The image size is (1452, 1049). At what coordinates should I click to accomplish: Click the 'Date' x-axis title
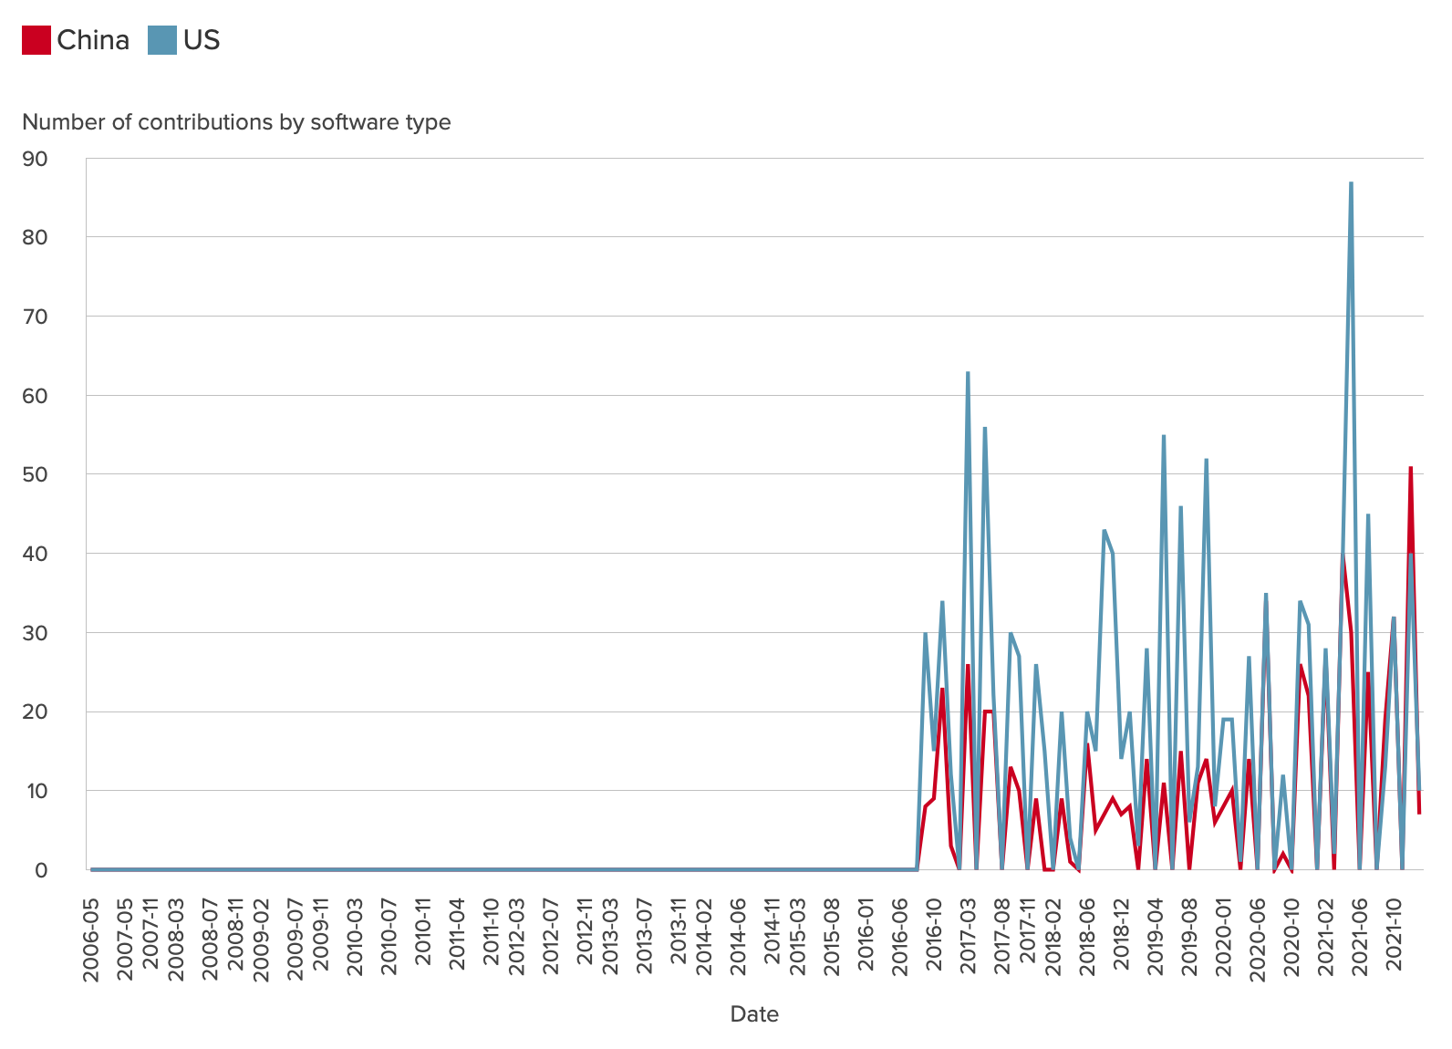pyautogui.click(x=754, y=1014)
